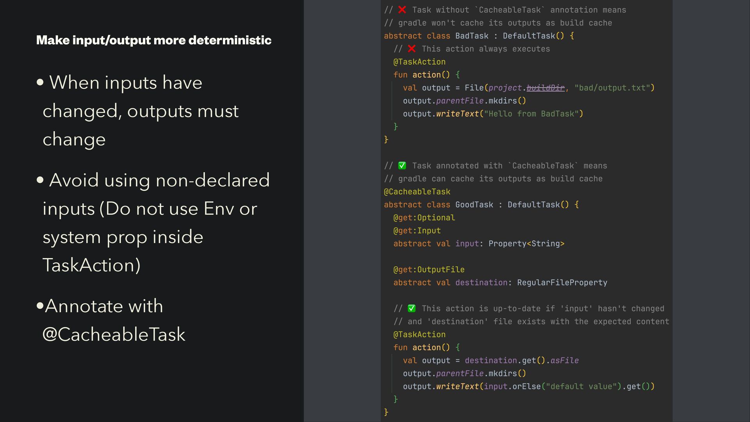Image resolution: width=750 pixels, height=422 pixels.
Task: Click the comment 'gradle won't cache its outputs as build cache'
Action: point(498,23)
